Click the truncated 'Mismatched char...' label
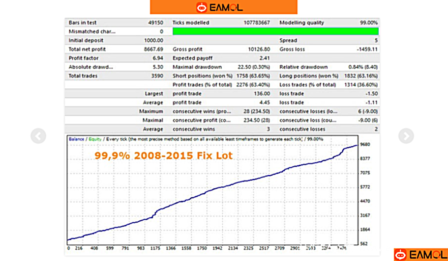448x261 pixels. [x=91, y=31]
